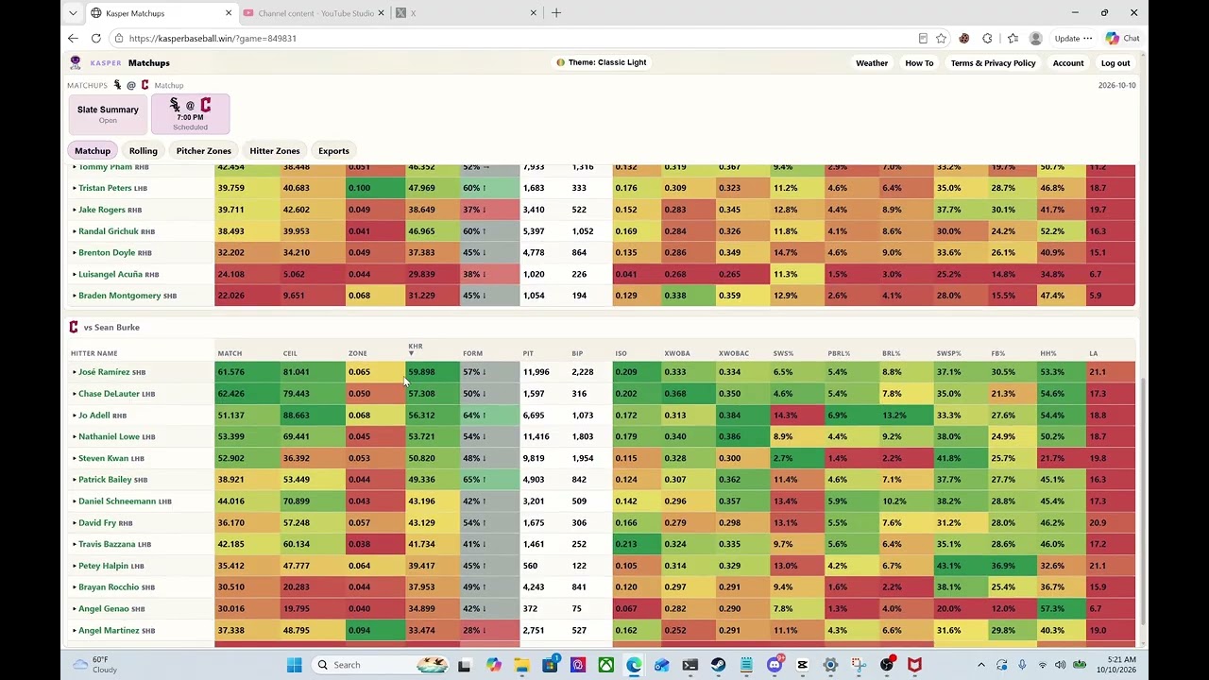This screenshot has width=1209, height=680.
Task: Expand Tristan Peters row details
Action: click(75, 188)
